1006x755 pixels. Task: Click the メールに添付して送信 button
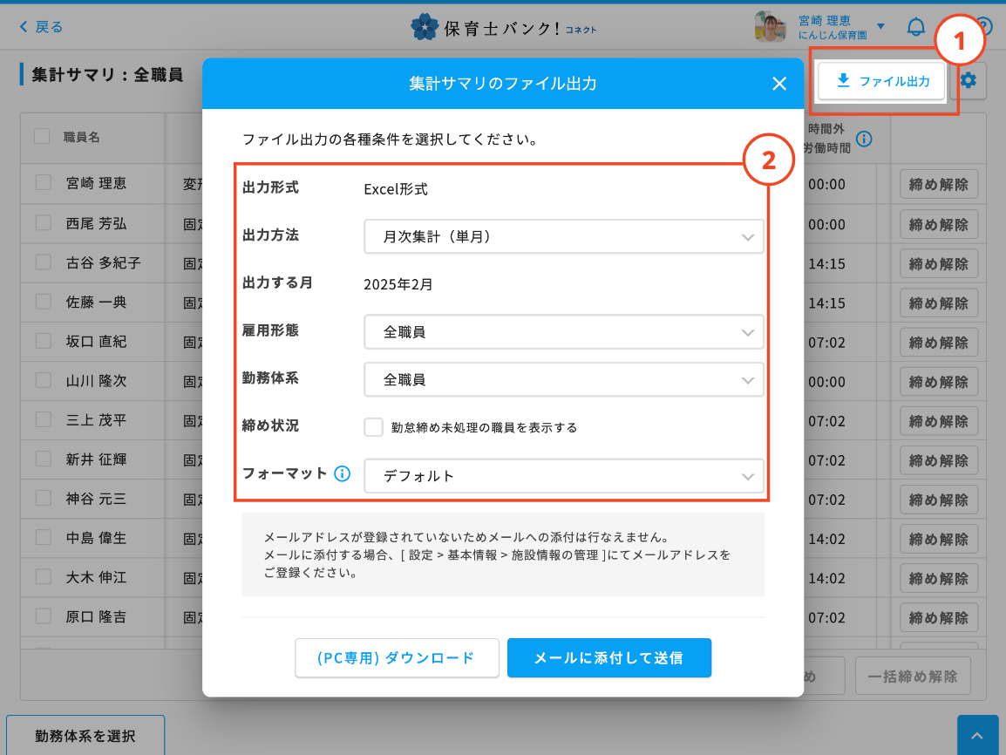(x=608, y=658)
